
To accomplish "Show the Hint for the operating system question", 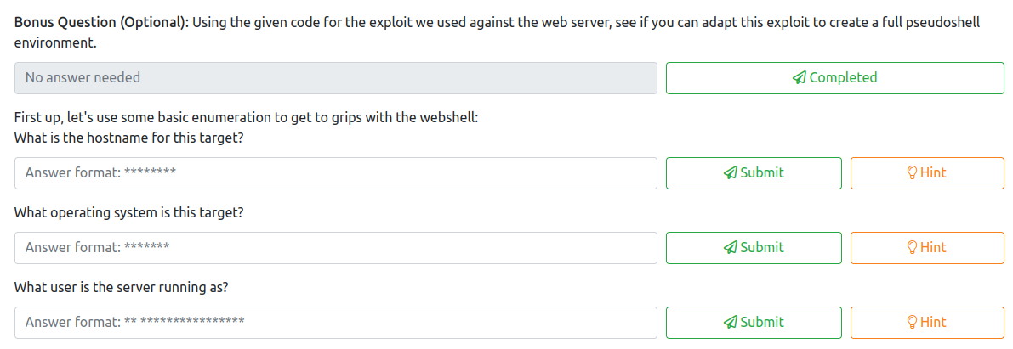I will [x=927, y=248].
